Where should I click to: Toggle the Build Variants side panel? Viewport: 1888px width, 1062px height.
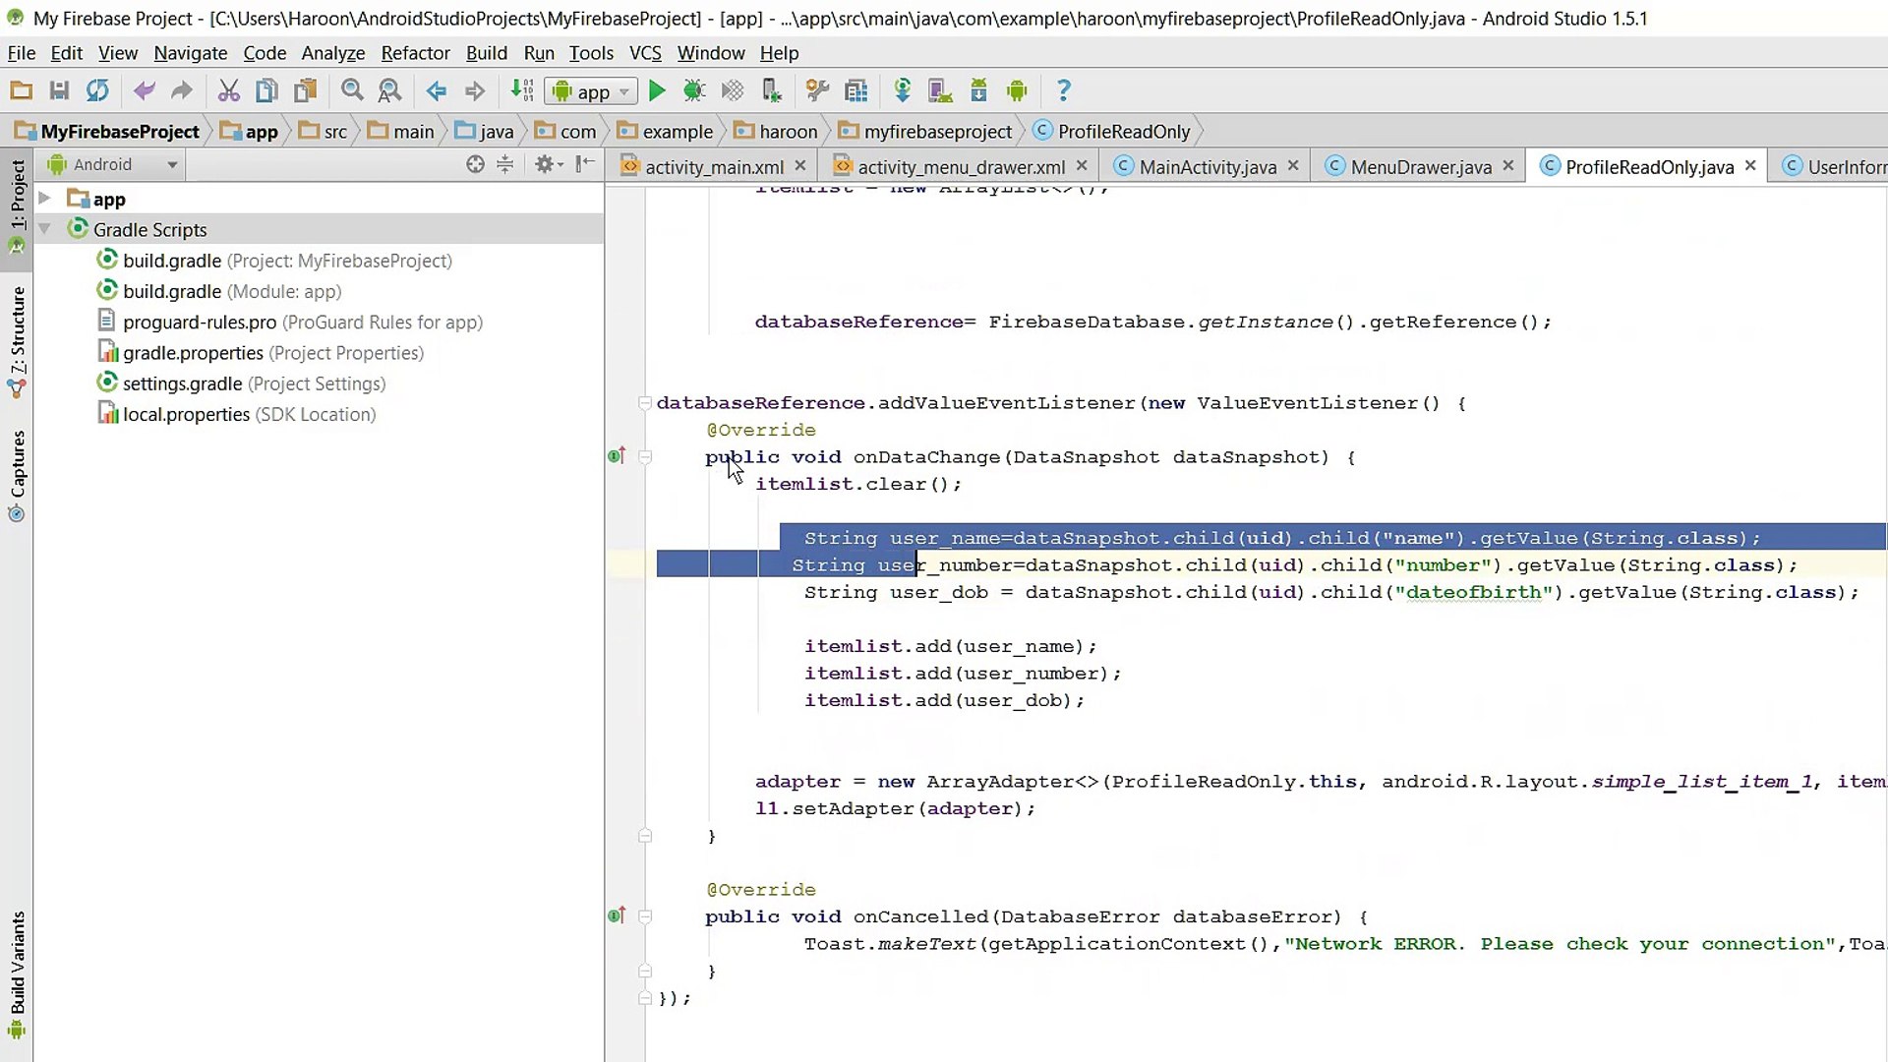pos(17,964)
